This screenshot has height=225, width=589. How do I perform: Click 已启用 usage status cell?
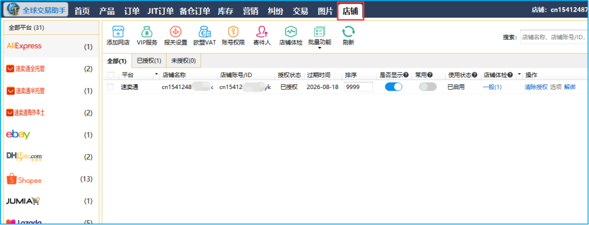456,87
